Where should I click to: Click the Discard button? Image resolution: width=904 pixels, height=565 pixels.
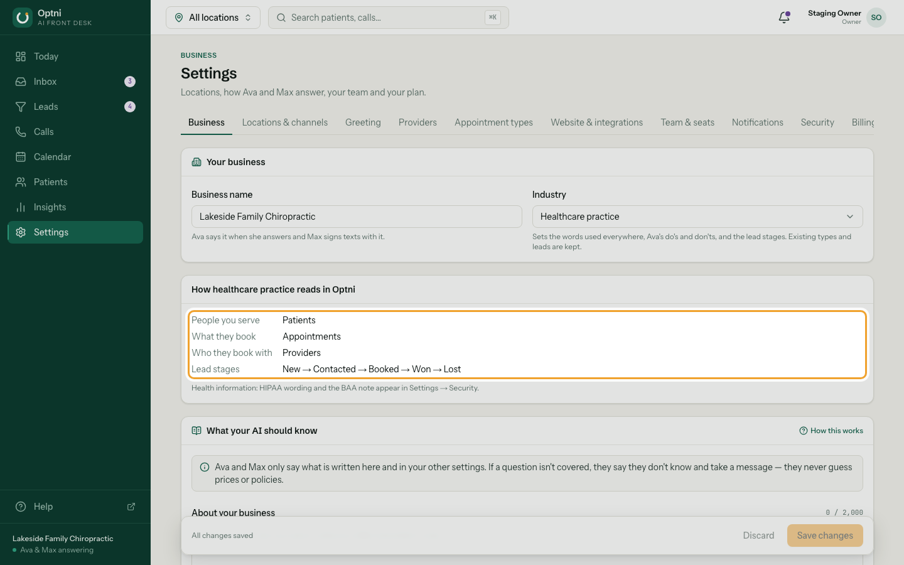coord(758,535)
